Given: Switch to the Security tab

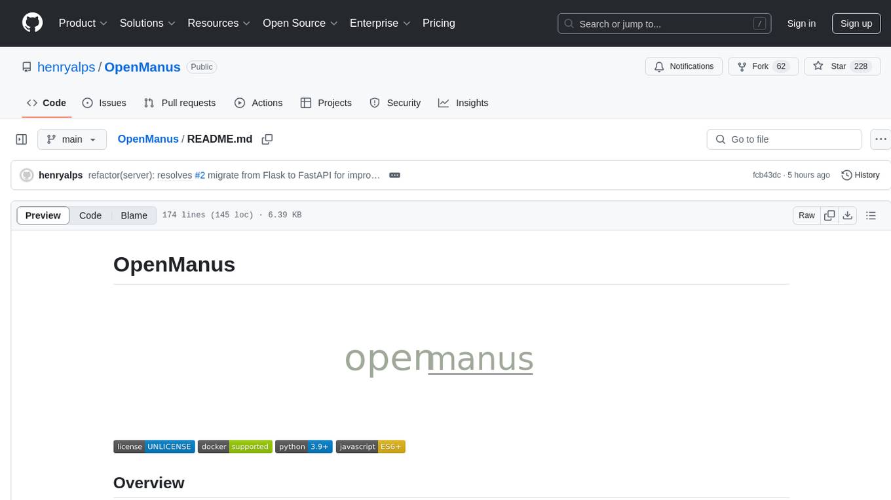Looking at the screenshot, I should [395, 103].
